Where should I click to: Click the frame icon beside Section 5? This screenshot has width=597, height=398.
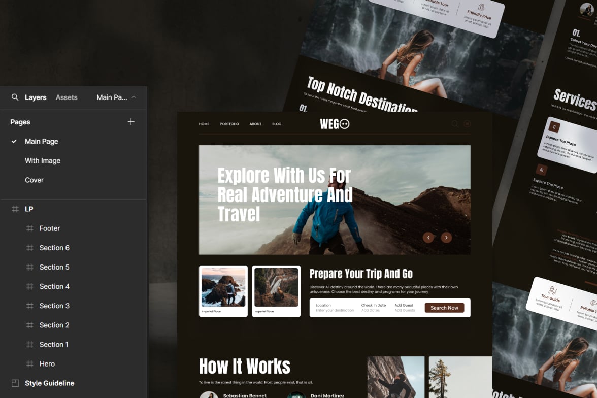click(x=29, y=267)
